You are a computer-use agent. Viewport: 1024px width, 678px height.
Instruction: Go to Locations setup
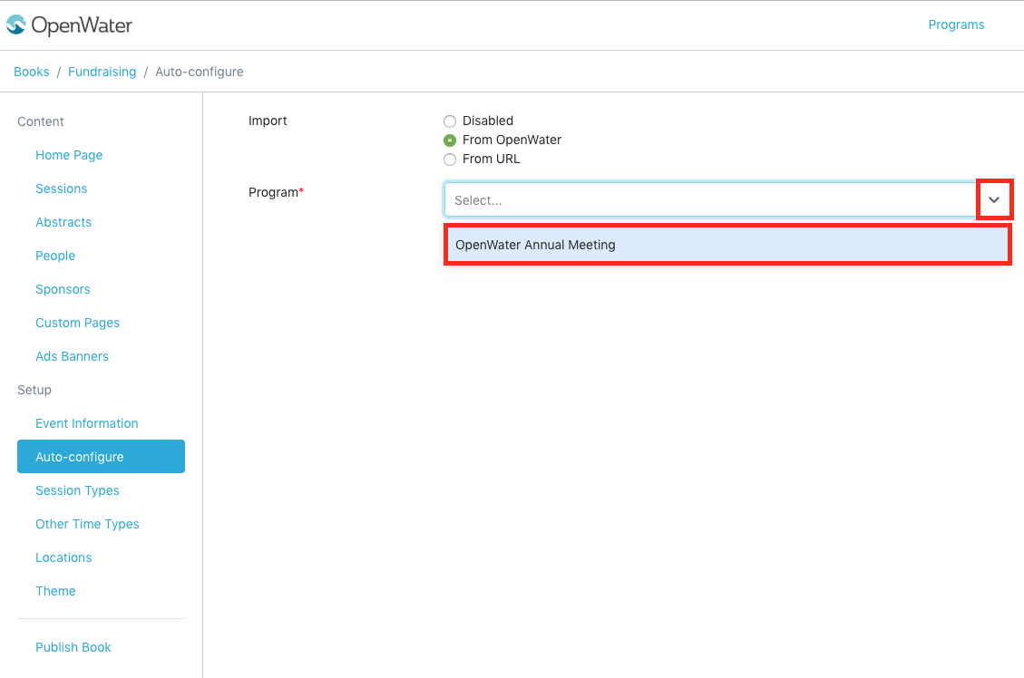[x=63, y=558]
